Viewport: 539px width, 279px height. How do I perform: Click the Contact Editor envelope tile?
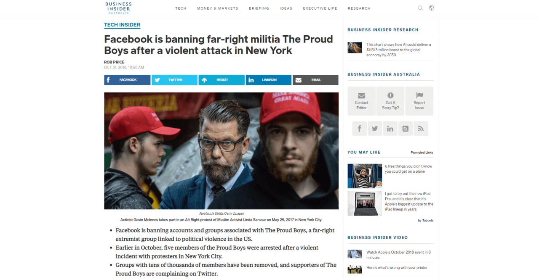pos(361,101)
